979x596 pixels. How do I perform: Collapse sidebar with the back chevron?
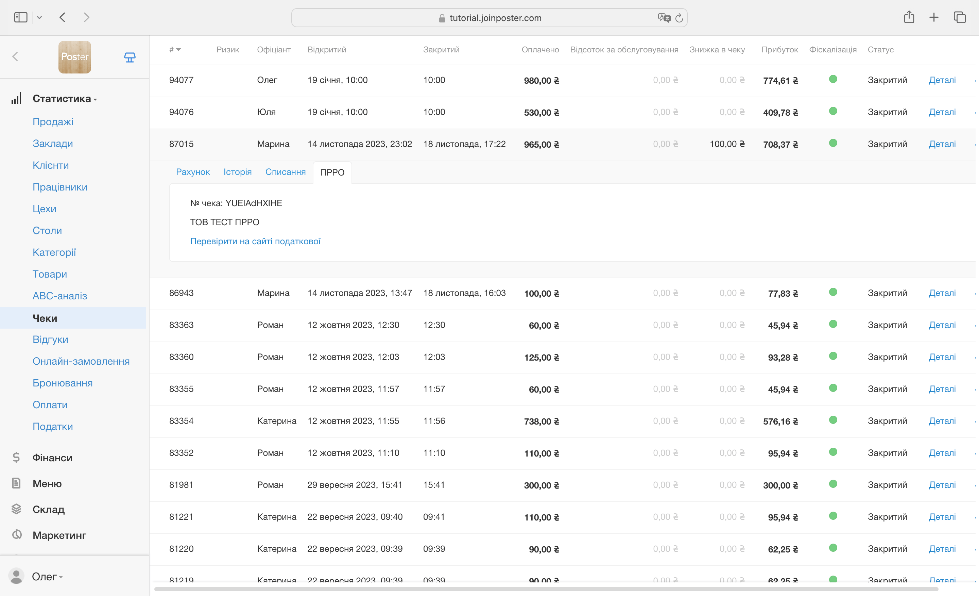[x=16, y=57]
